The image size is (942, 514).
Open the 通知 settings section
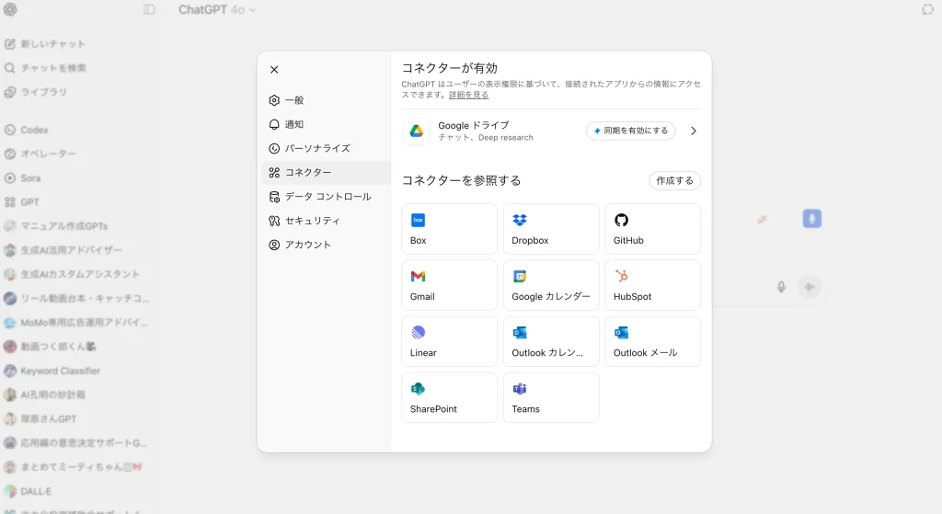327,124
